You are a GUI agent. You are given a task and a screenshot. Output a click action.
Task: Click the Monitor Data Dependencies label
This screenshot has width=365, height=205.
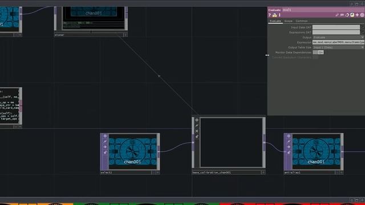(293, 52)
